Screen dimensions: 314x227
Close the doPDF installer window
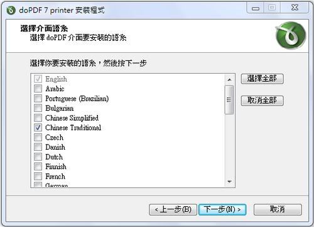click(295, 8)
